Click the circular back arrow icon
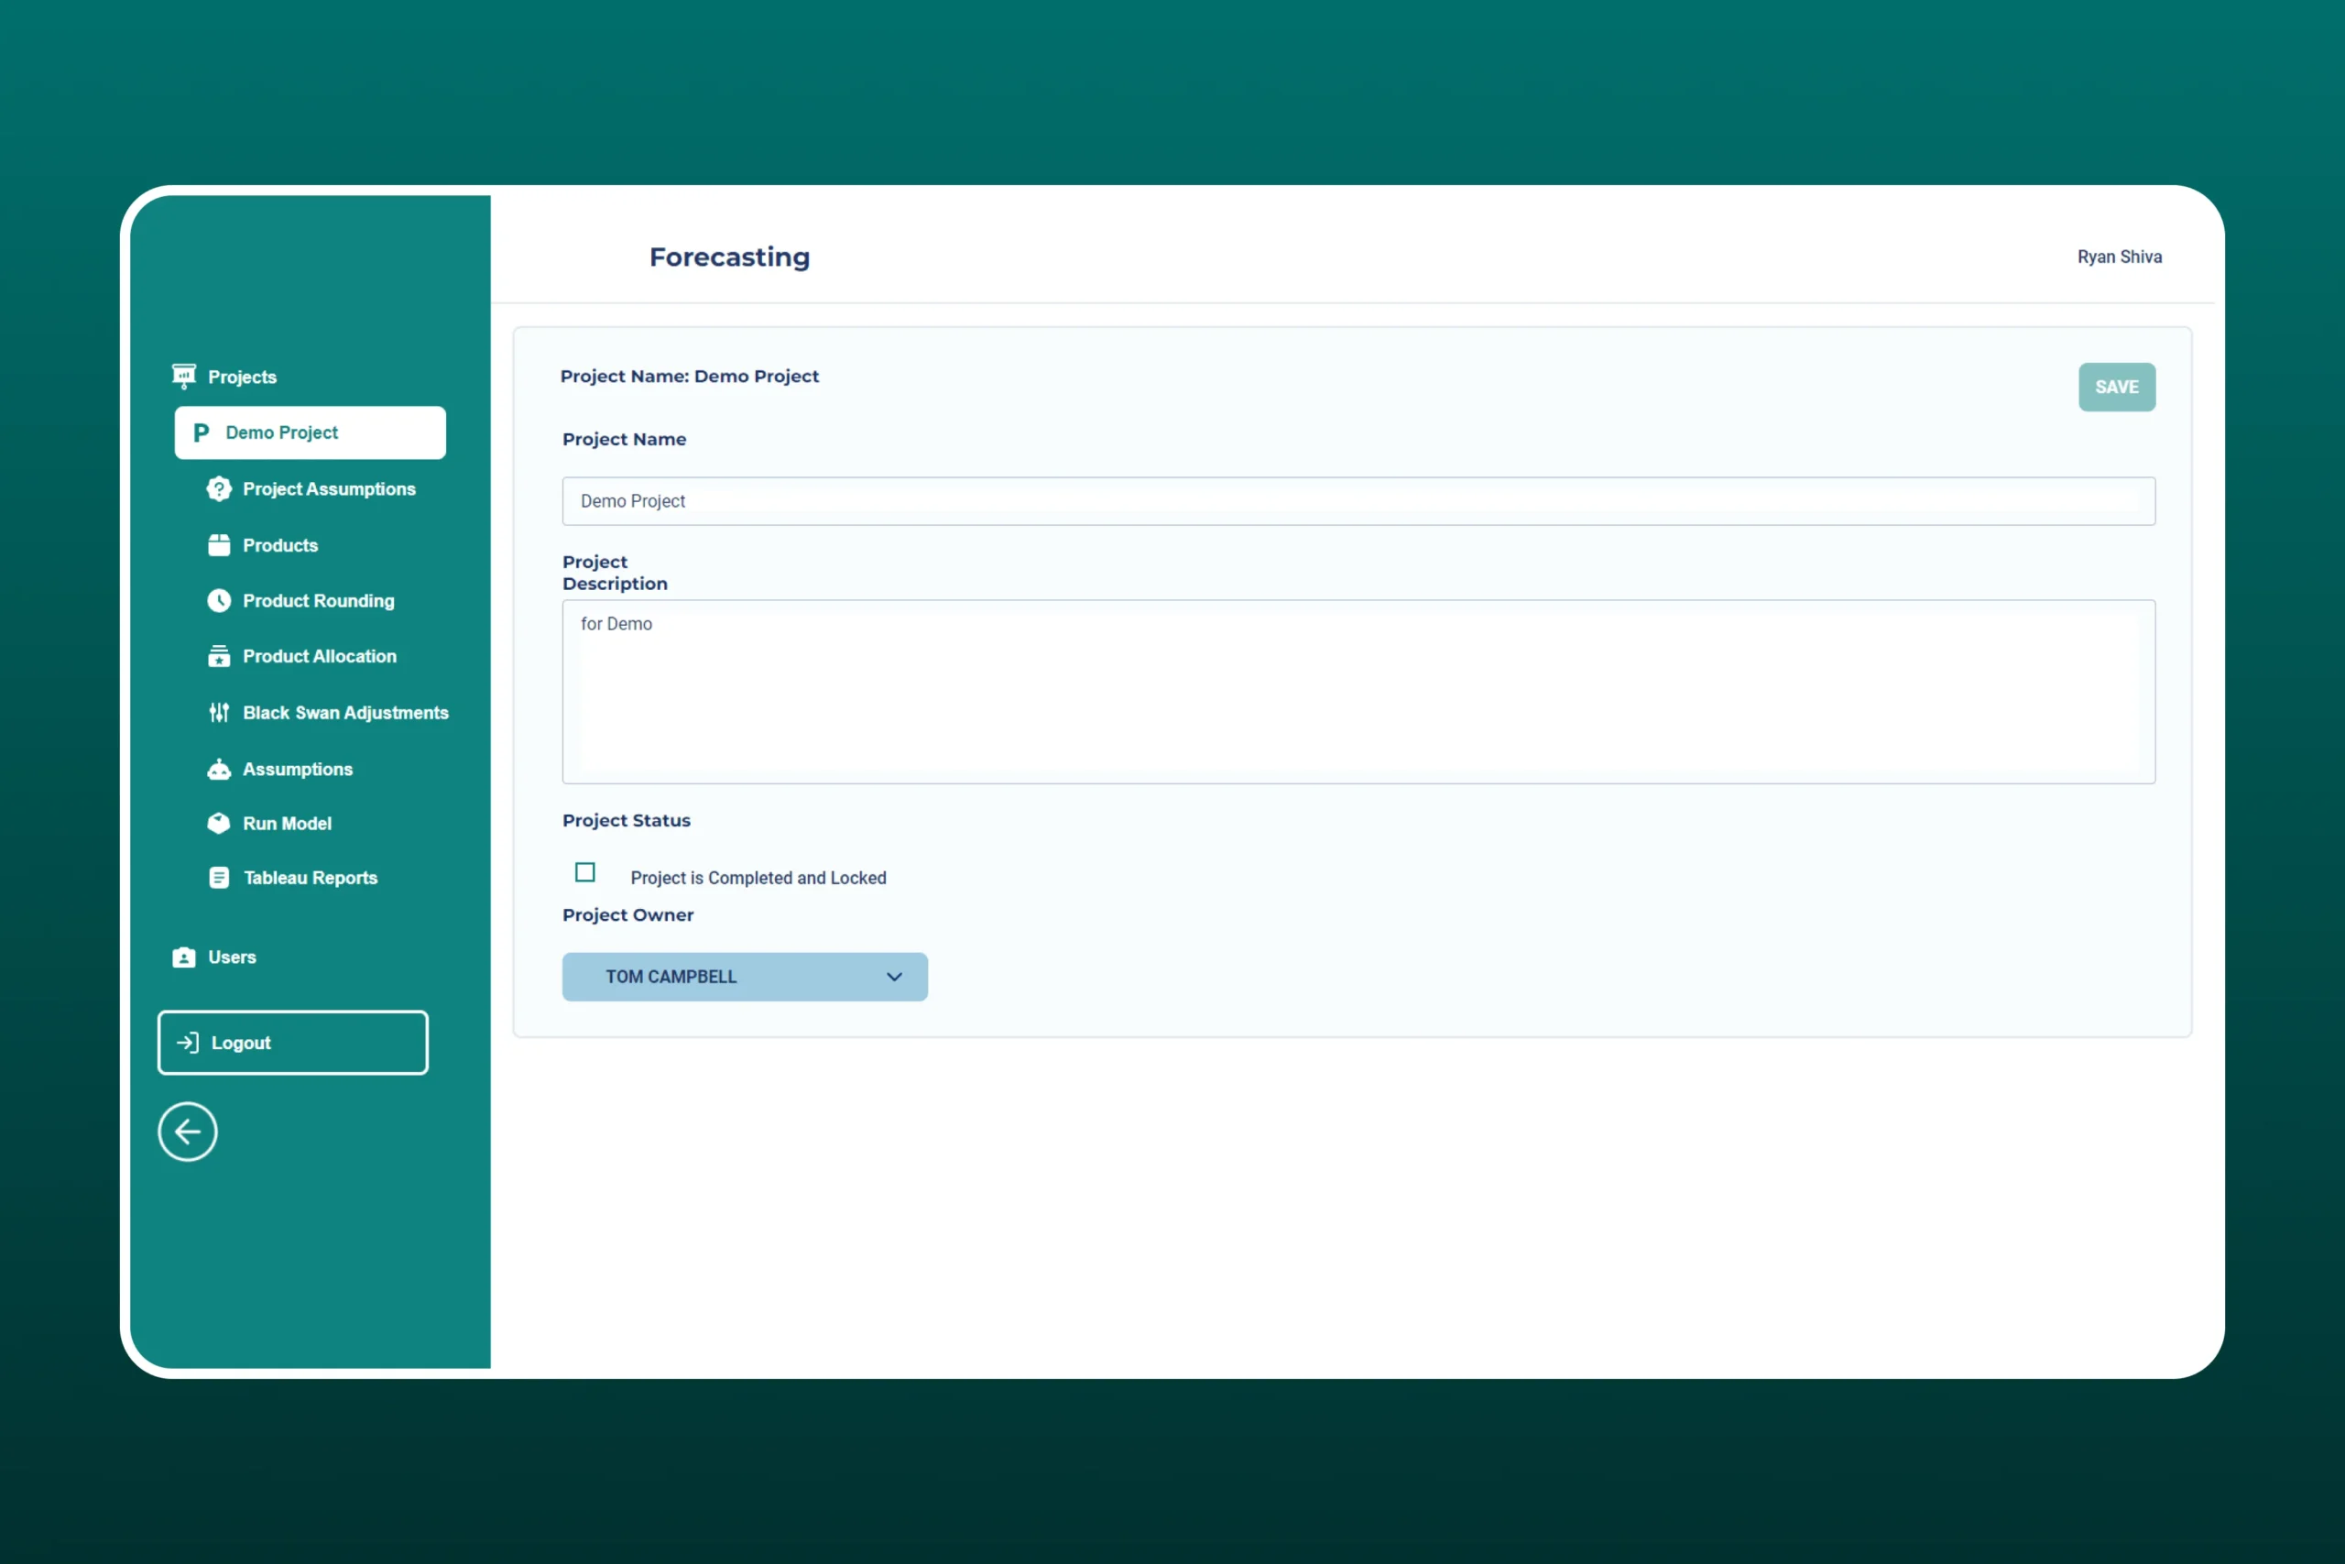Image resolution: width=2345 pixels, height=1564 pixels. [x=188, y=1132]
